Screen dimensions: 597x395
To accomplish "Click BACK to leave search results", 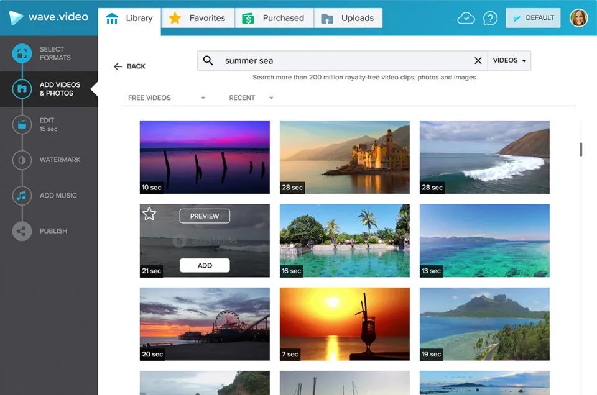I will pos(129,66).
